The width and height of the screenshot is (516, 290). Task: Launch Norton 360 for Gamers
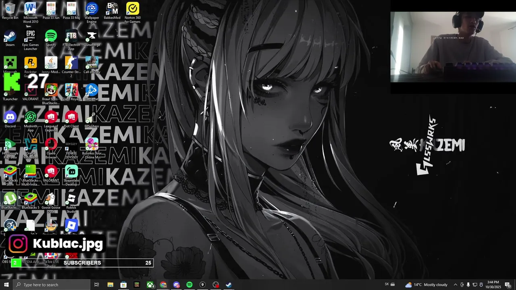click(x=133, y=13)
